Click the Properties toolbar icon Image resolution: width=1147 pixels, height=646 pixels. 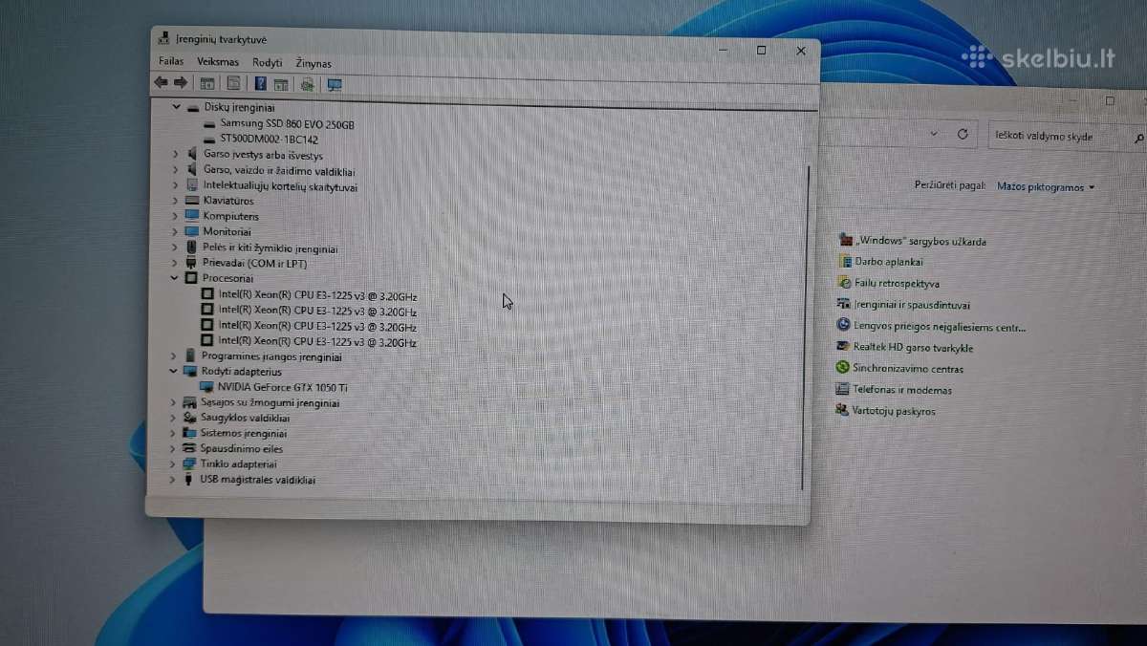pos(233,84)
